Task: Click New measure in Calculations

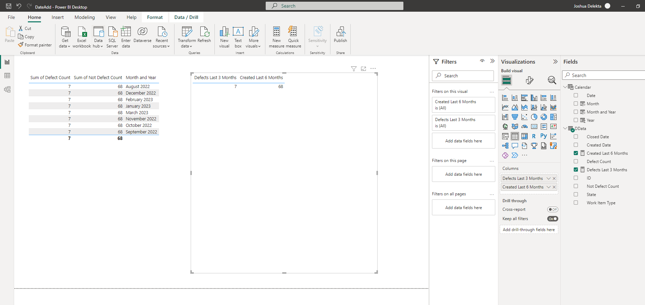Action: pyautogui.click(x=276, y=37)
